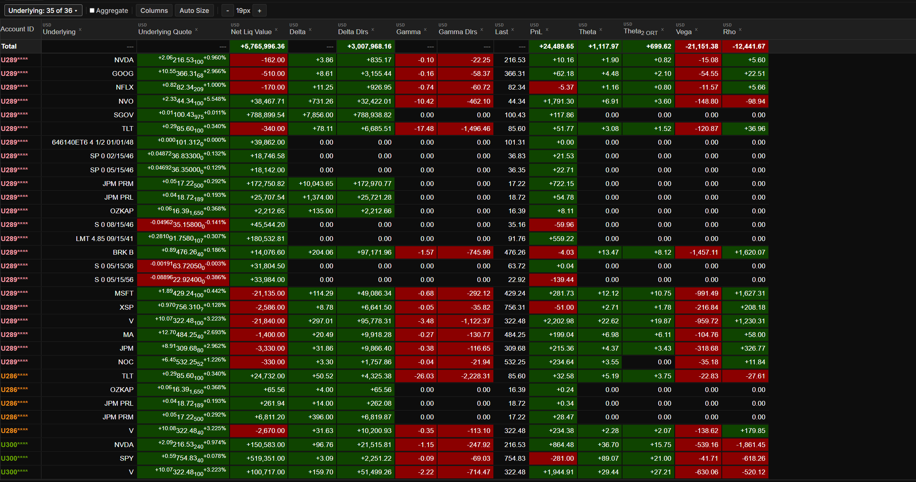Click the Auto Size button

tap(194, 10)
